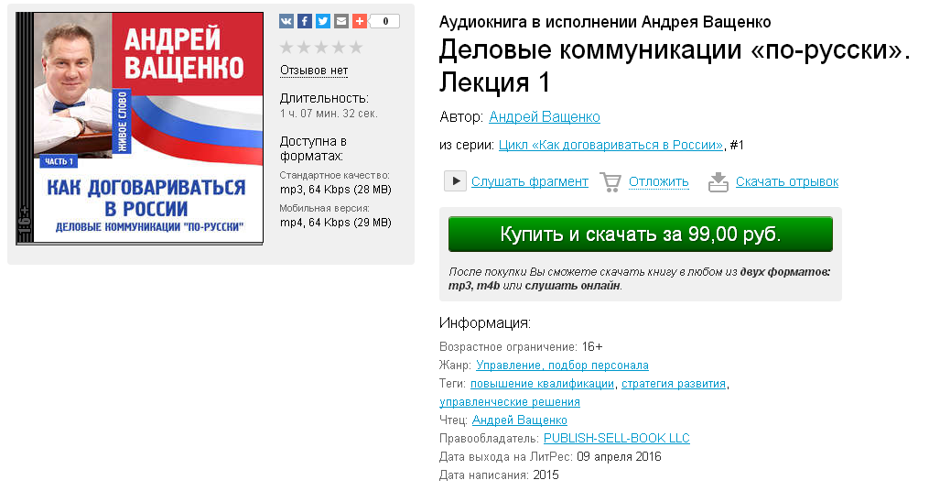This screenshot has width=929, height=491.
Task: Share the audiobook on Facebook
Action: (x=305, y=21)
